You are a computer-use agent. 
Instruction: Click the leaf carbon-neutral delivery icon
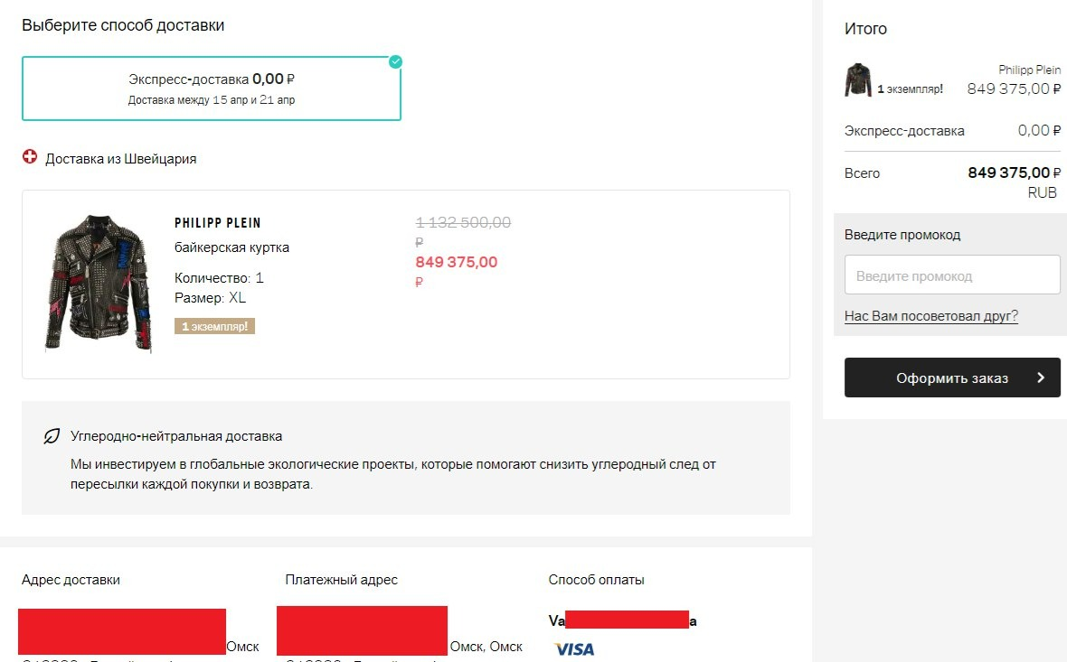52,437
